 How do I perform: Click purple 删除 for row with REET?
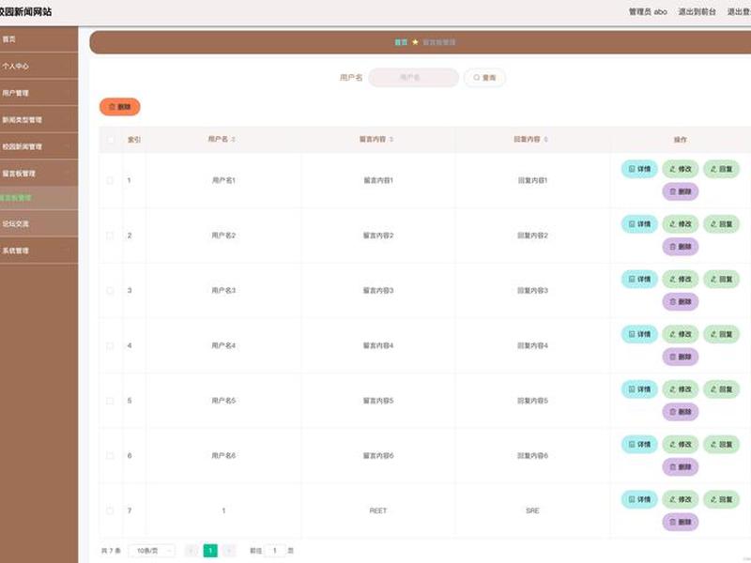(x=680, y=522)
